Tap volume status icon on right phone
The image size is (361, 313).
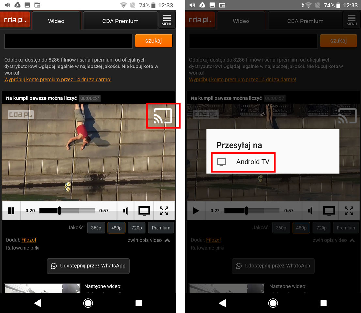pyautogui.click(x=192, y=5)
